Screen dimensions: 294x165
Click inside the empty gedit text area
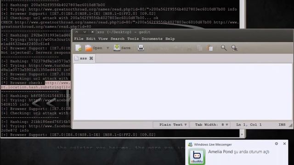(x=183, y=92)
